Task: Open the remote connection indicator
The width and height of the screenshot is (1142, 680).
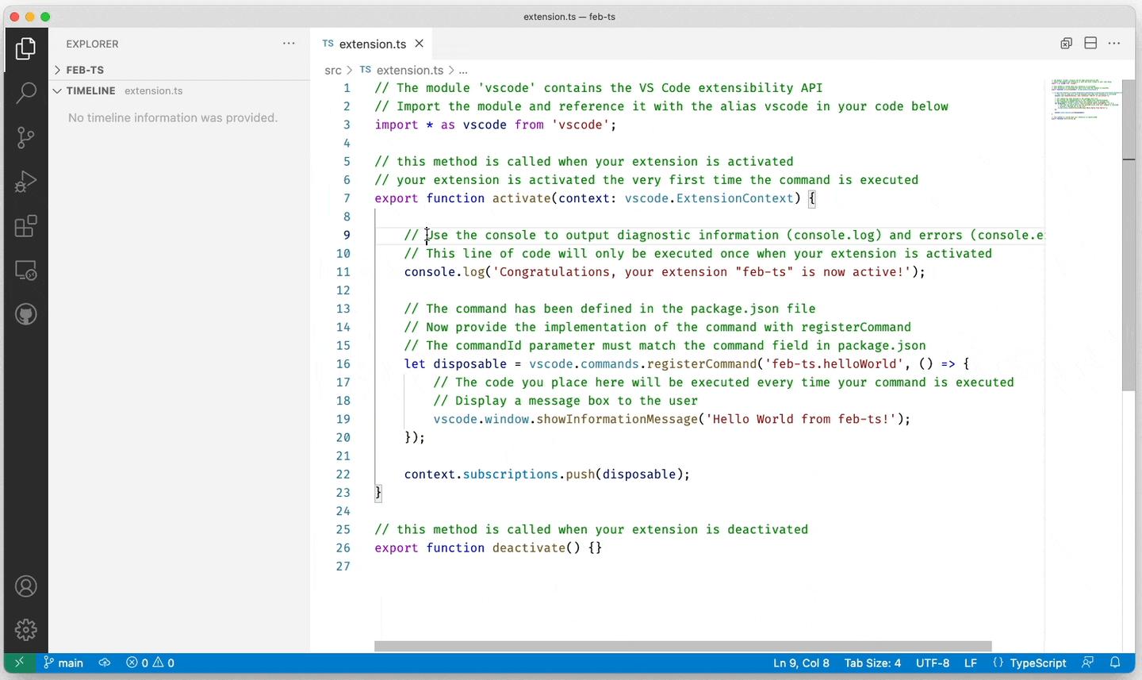Action: click(x=20, y=663)
